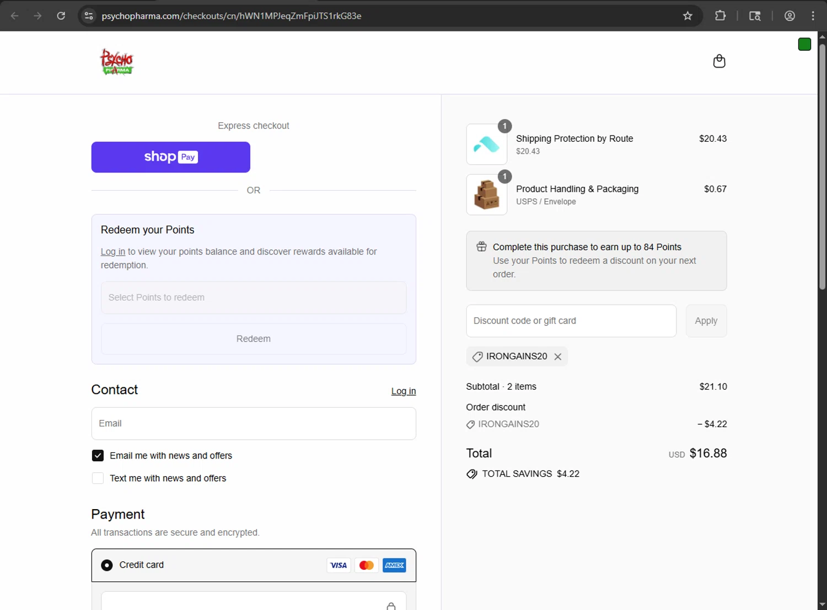Click the $0.67 Product Handling price
The width and height of the screenshot is (827, 610).
[715, 189]
